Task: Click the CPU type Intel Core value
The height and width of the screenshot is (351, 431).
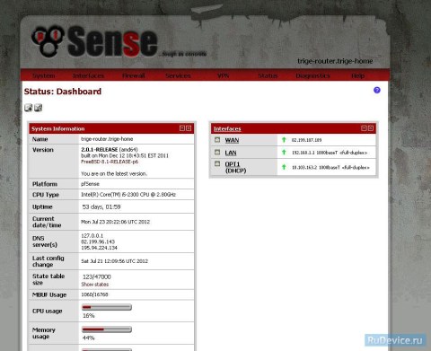Action: [128, 195]
